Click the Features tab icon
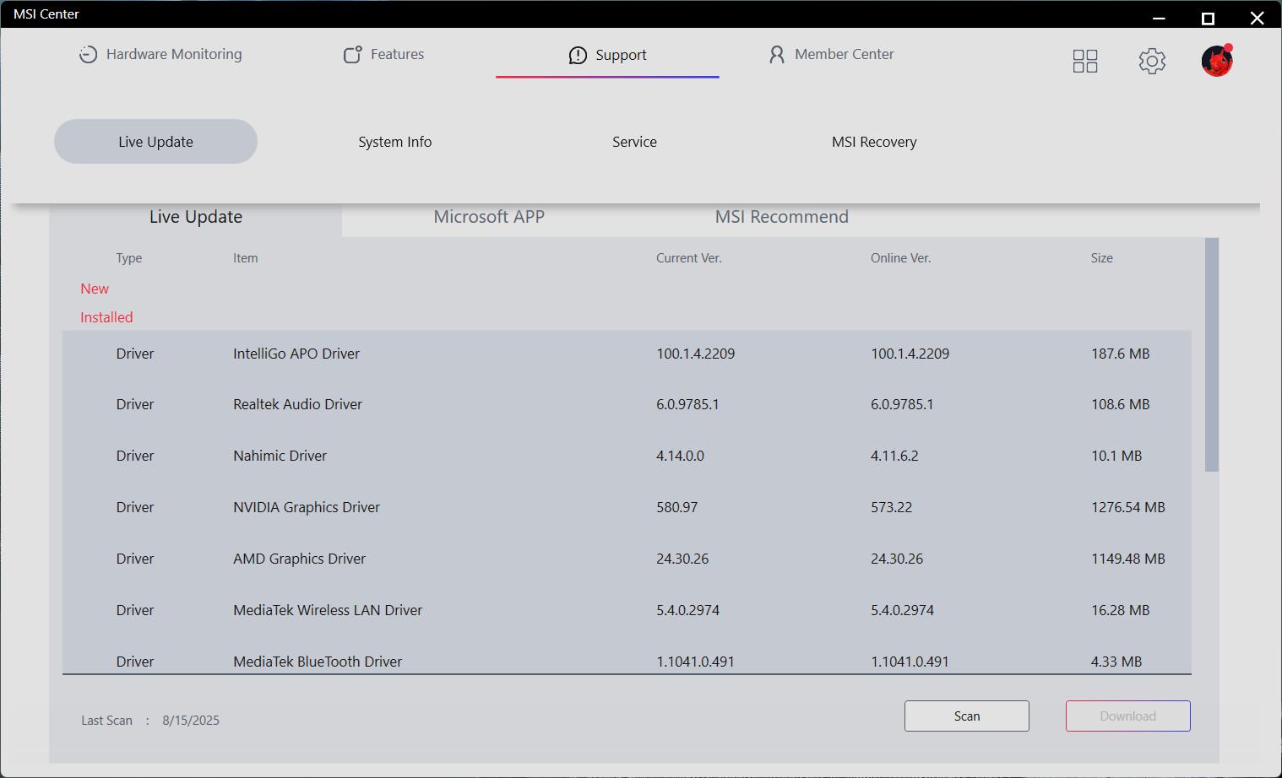 353,55
